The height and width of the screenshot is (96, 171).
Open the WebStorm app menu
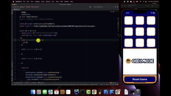coord(18,2)
